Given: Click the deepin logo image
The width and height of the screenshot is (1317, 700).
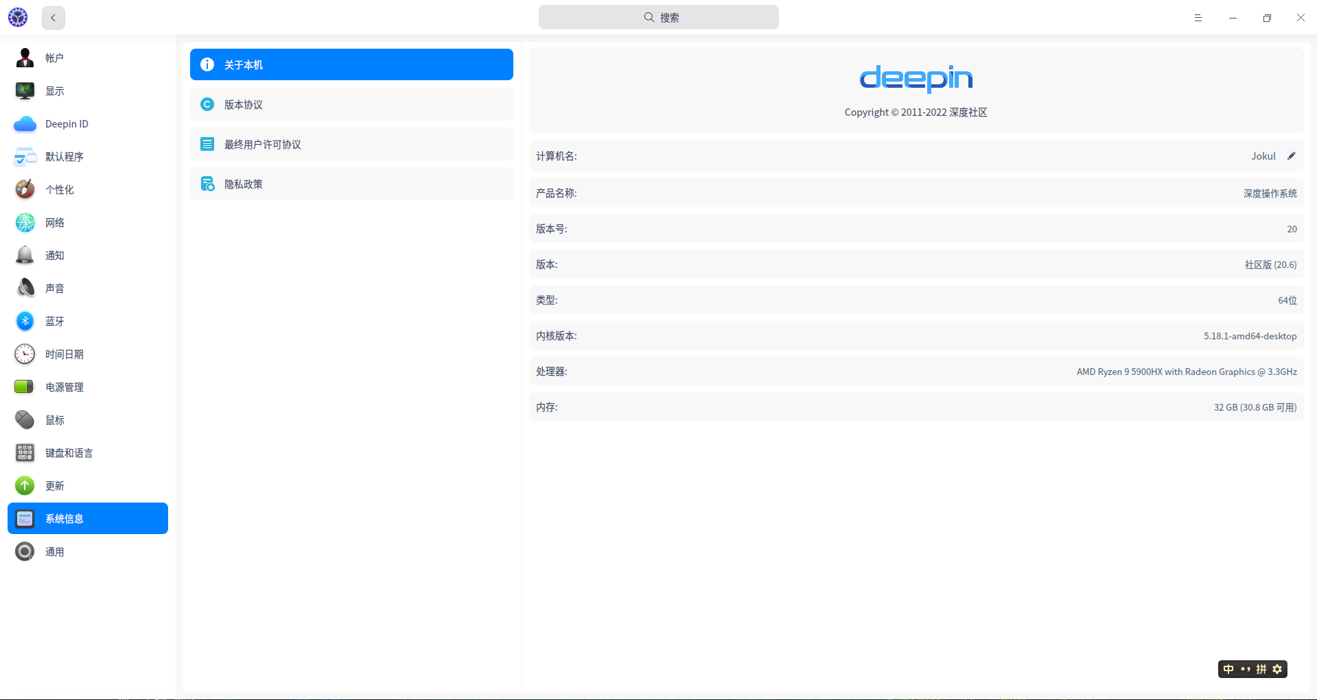Looking at the screenshot, I should [x=916, y=79].
